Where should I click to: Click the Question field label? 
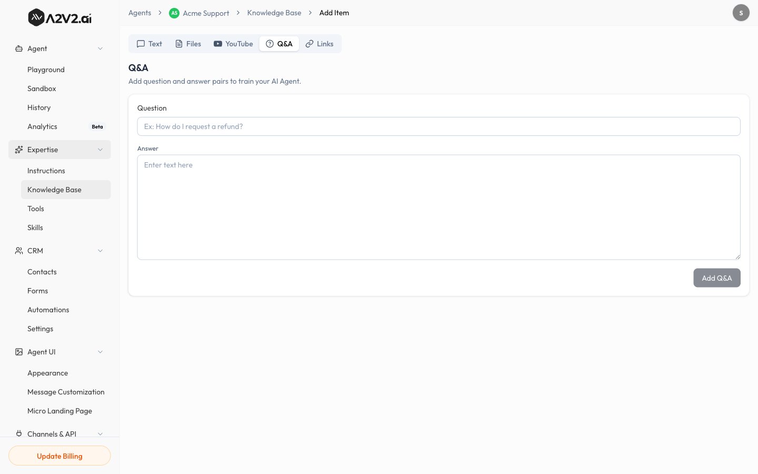tap(152, 108)
